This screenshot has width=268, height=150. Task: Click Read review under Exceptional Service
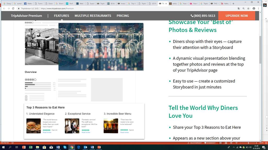tap(86, 133)
